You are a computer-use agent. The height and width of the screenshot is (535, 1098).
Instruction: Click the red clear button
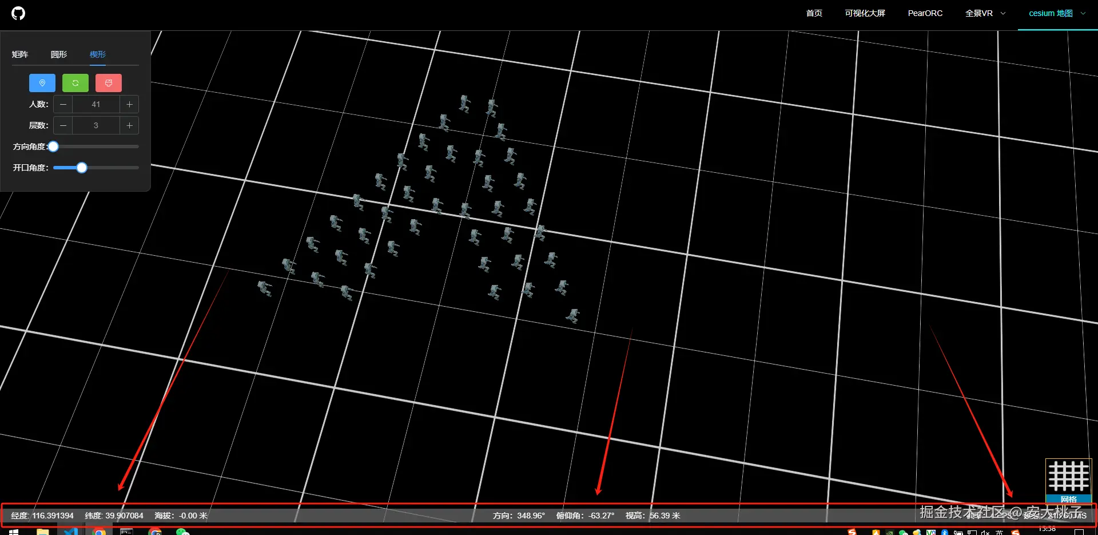tap(109, 83)
